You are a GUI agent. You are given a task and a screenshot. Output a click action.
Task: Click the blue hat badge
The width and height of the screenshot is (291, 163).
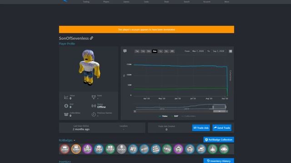point(201,149)
